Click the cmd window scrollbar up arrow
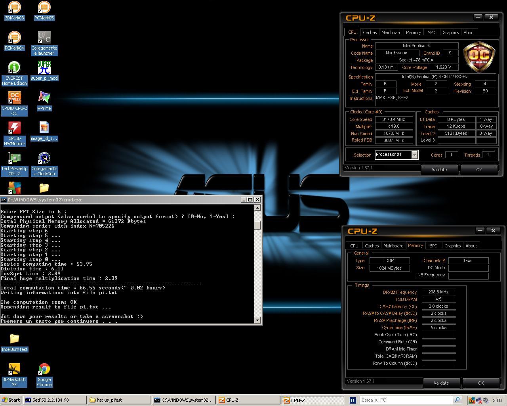The image size is (507, 406). click(x=257, y=207)
